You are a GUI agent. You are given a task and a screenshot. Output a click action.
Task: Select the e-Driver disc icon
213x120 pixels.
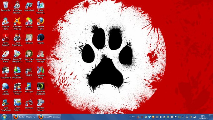click(x=29, y=23)
